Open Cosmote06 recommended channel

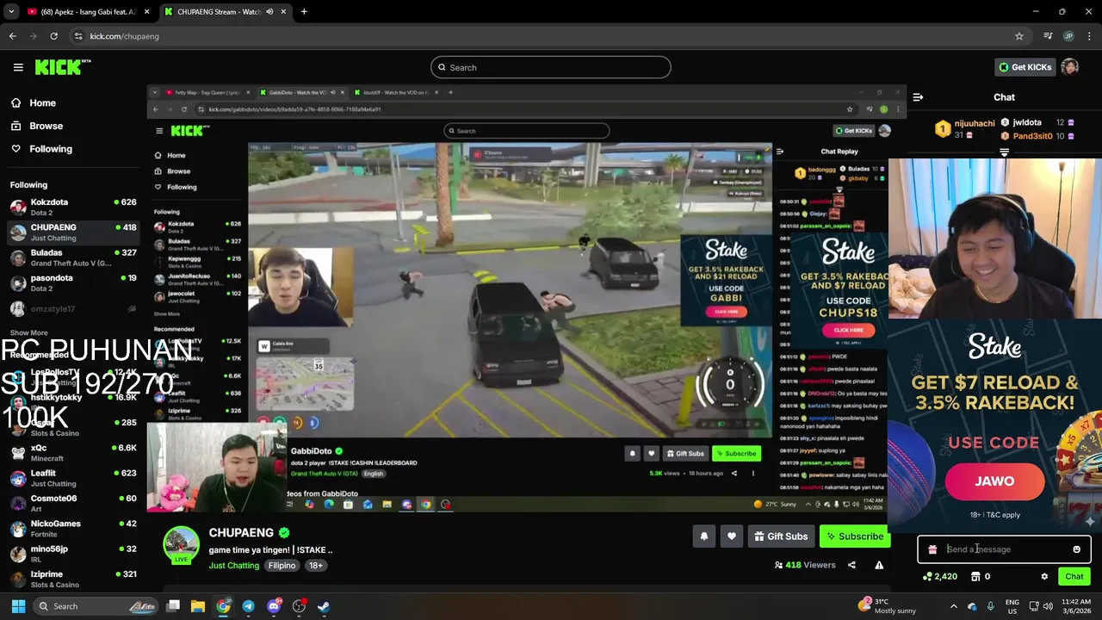[x=73, y=503]
